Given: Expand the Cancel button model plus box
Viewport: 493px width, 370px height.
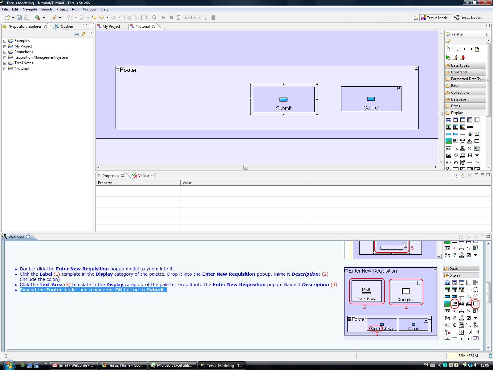Looking at the screenshot, I should point(399,88).
